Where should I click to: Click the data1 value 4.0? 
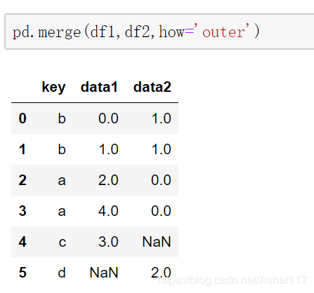pos(108,211)
